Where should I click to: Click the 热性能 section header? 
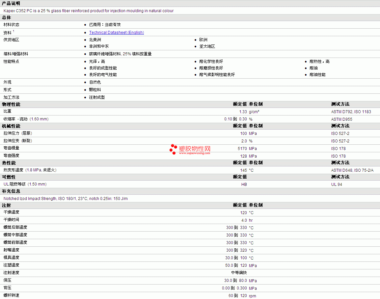pos(9,163)
